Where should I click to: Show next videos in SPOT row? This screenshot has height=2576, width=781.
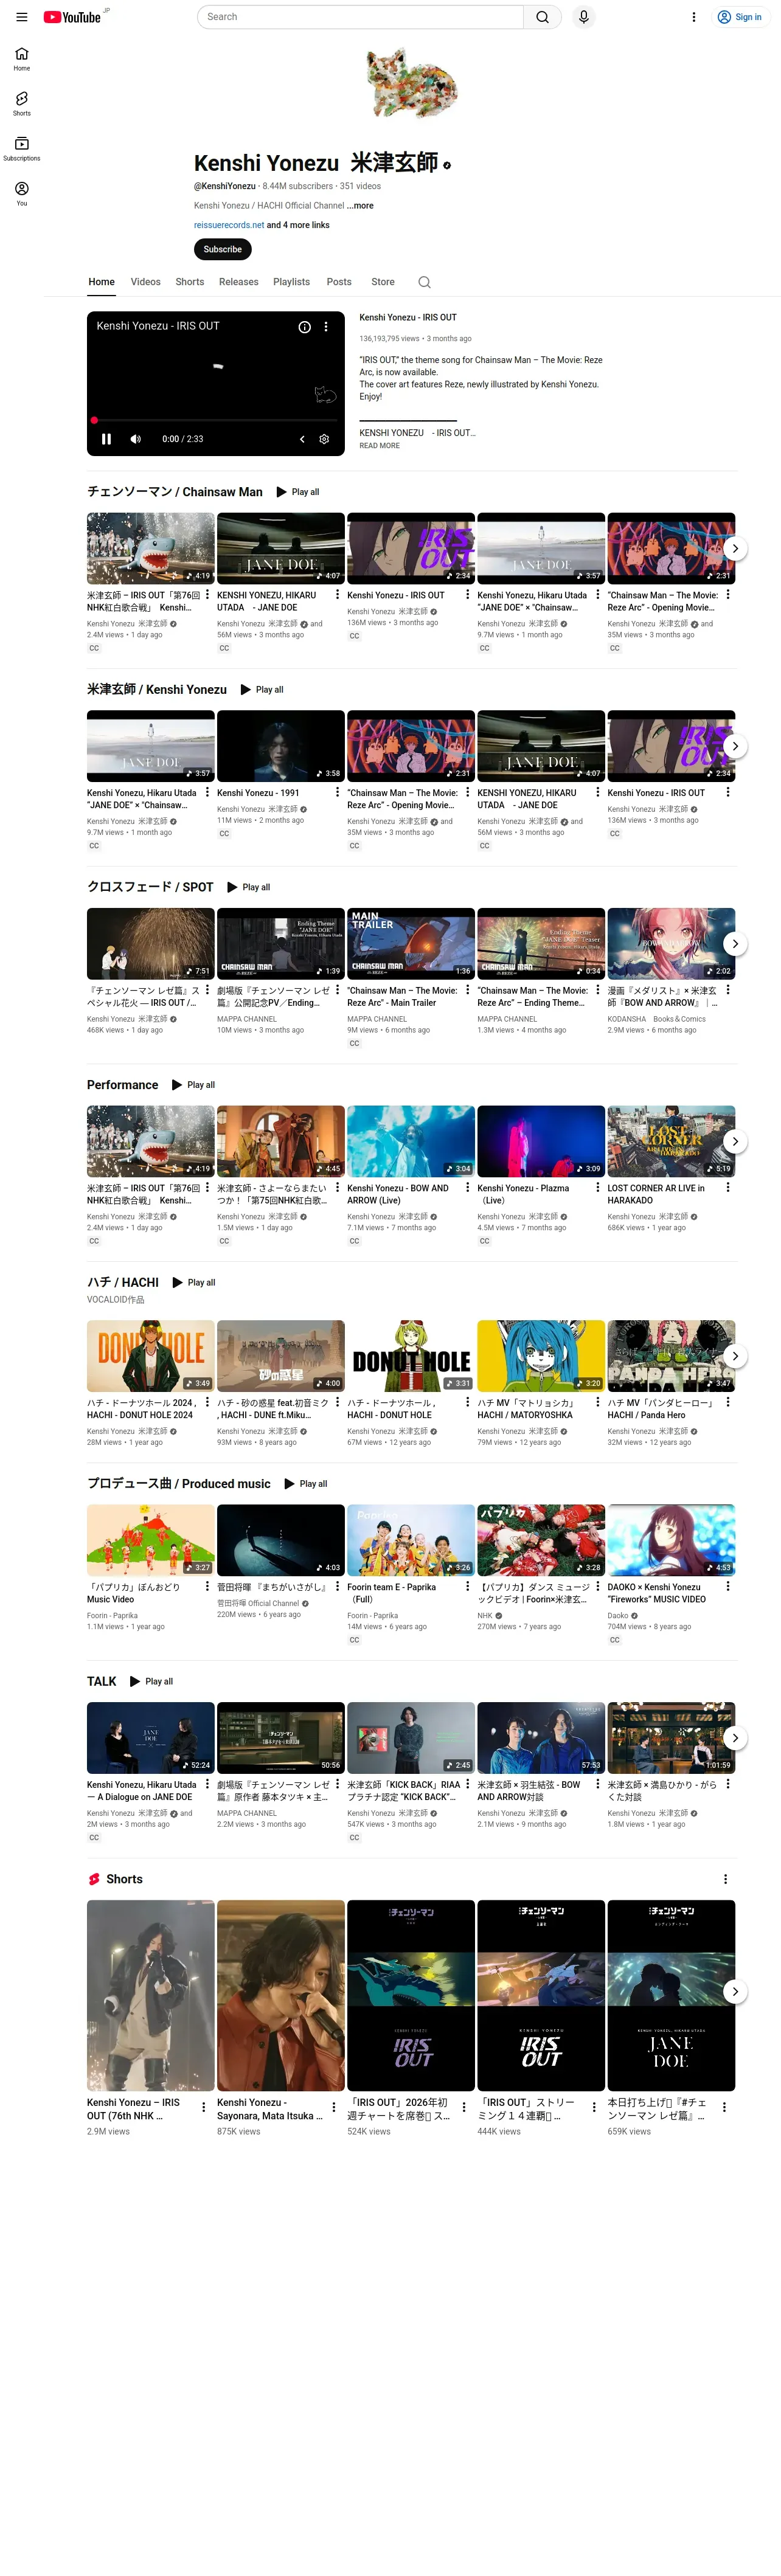coord(735,944)
